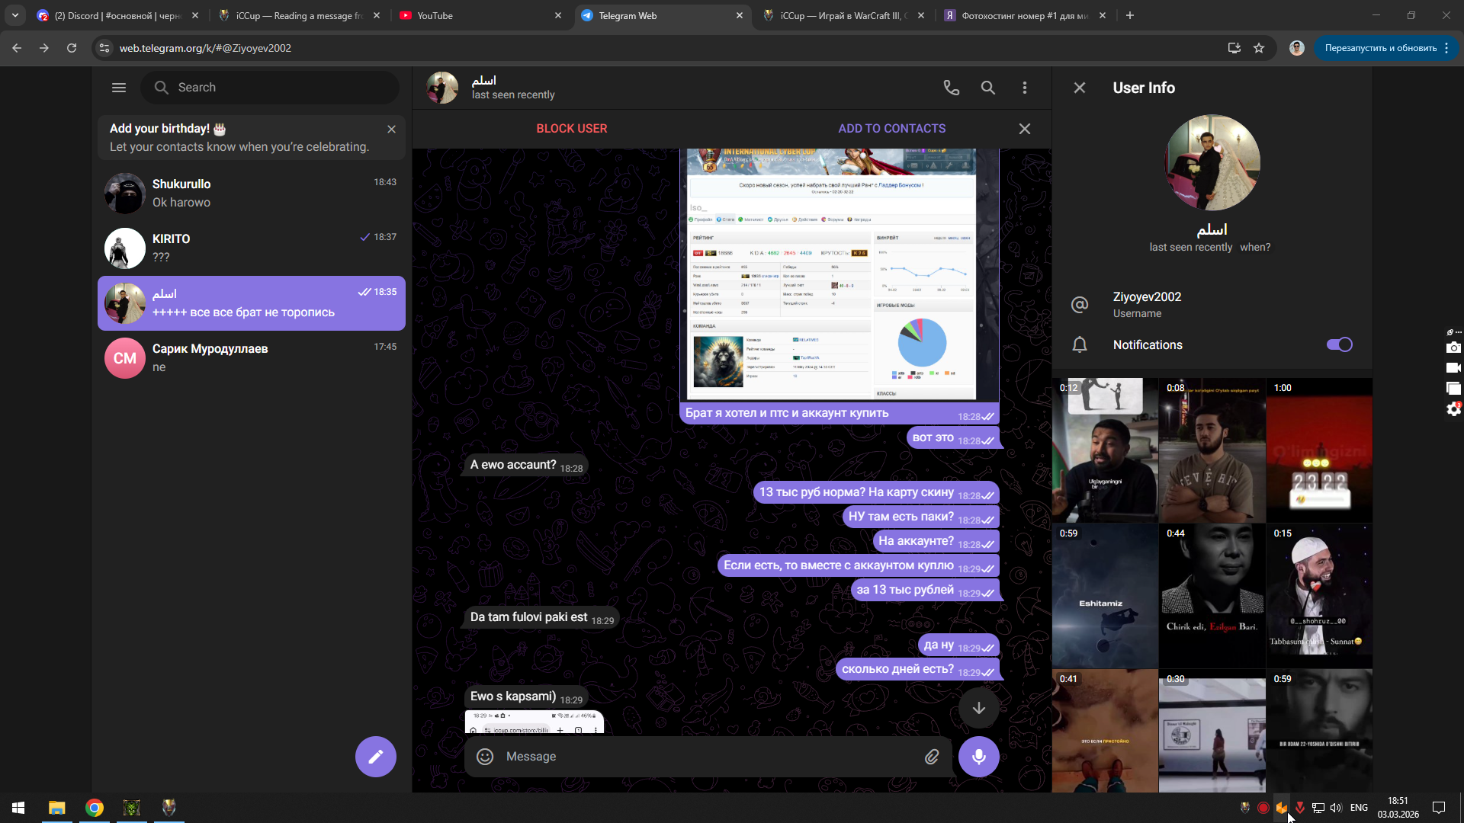Screen dimensions: 1464x823
Task: Open Chrome's three-dot menu next to update button
Action: (1446, 48)
